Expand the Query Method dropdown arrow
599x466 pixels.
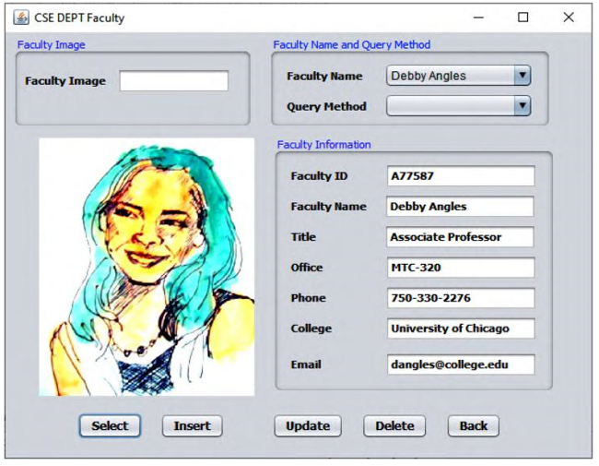tap(523, 106)
